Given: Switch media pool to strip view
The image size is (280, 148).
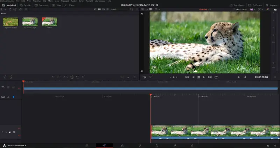Looking at the screenshot, I should pos(103,9).
